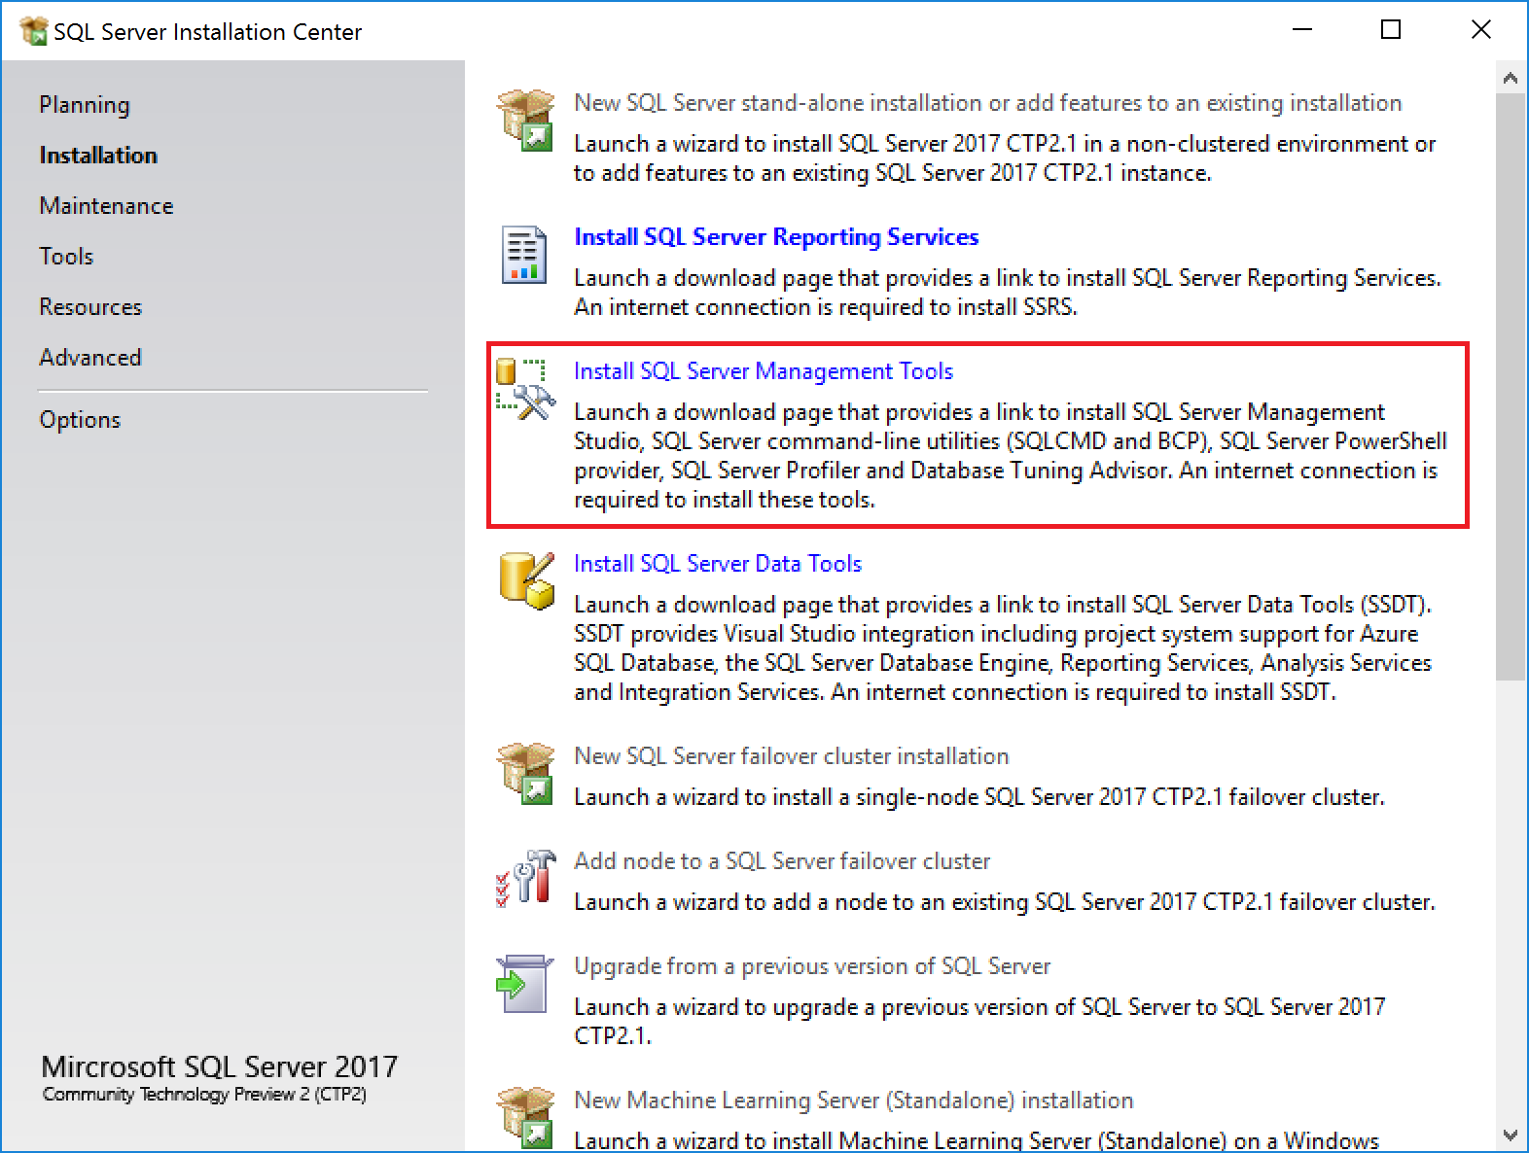The image size is (1529, 1153).
Task: Open New Machine Learning Server (Standalone) installation
Action: (853, 1101)
